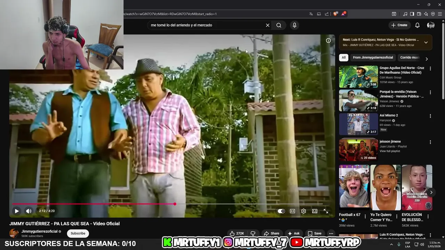Mute the video volume speaker icon

pyautogui.click(x=29, y=211)
